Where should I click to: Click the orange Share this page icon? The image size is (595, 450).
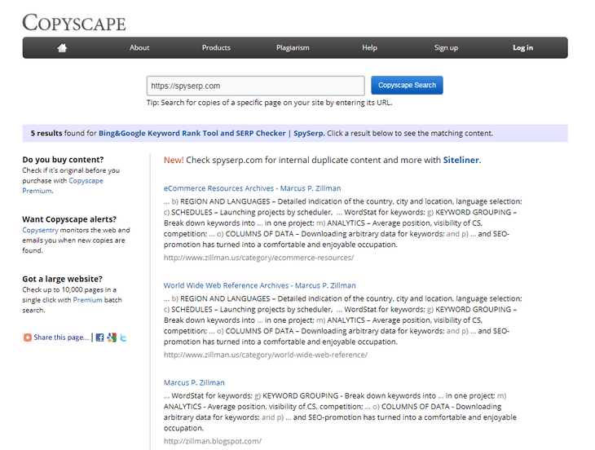pyautogui.click(x=28, y=337)
